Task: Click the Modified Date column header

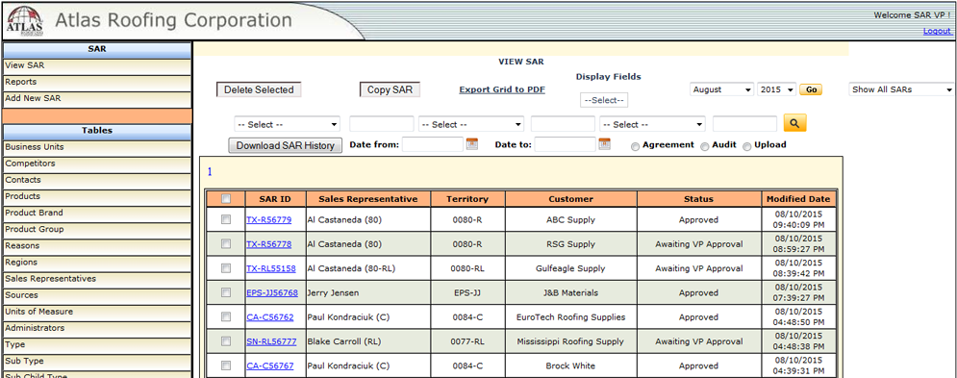Action: coord(798,198)
